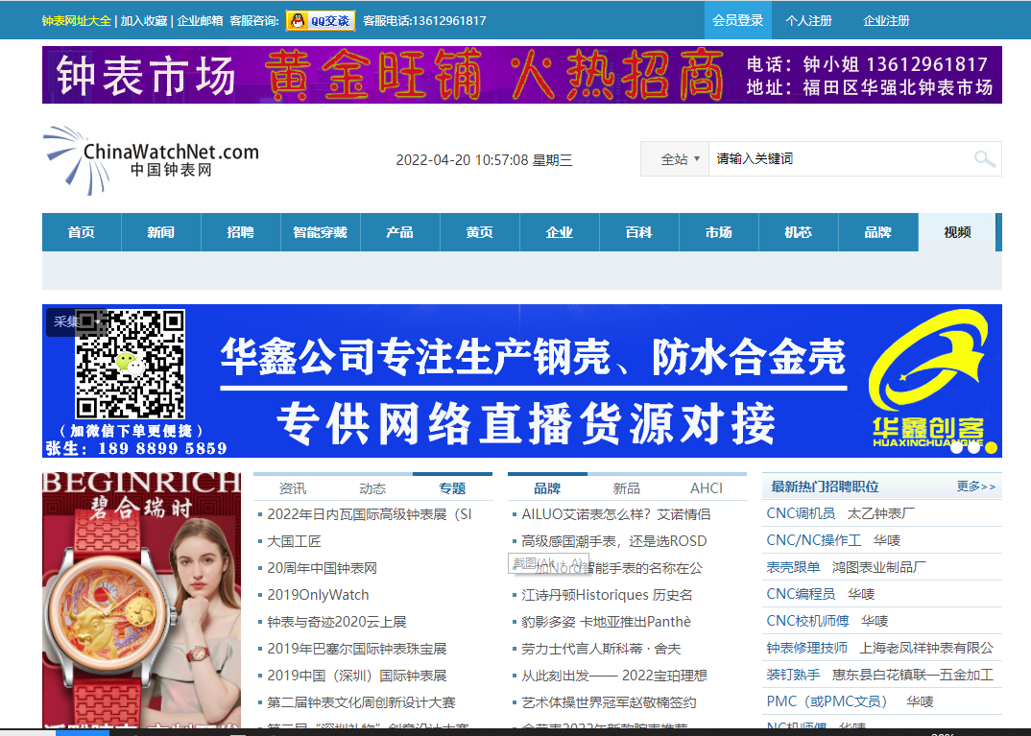This screenshot has width=1031, height=736.
Task: Switch to the 资讯 tab
Action: click(x=293, y=488)
